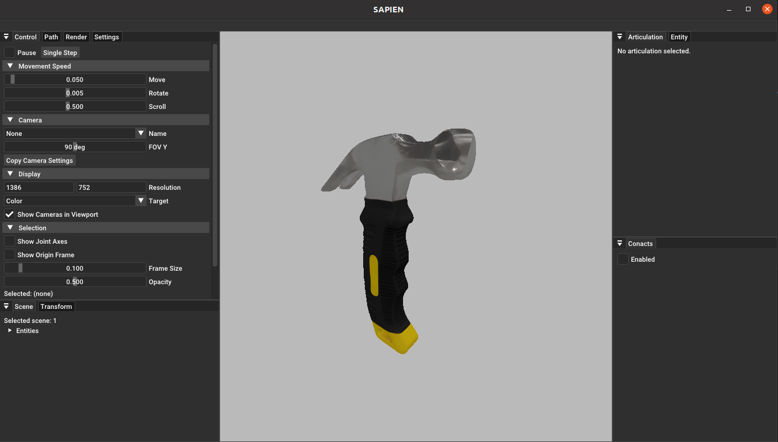Screen dimensions: 778x442
Task: Disable Show Cameras in Viewport
Action: pos(10,214)
